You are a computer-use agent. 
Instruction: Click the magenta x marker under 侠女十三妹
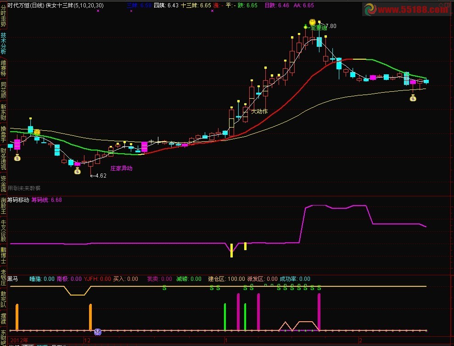click(98, 11)
